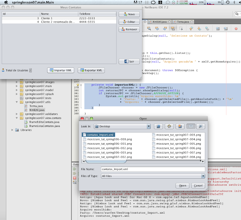
Task: Click Novo in Meus Contatos window
Action: pyautogui.click(x=129, y=14)
